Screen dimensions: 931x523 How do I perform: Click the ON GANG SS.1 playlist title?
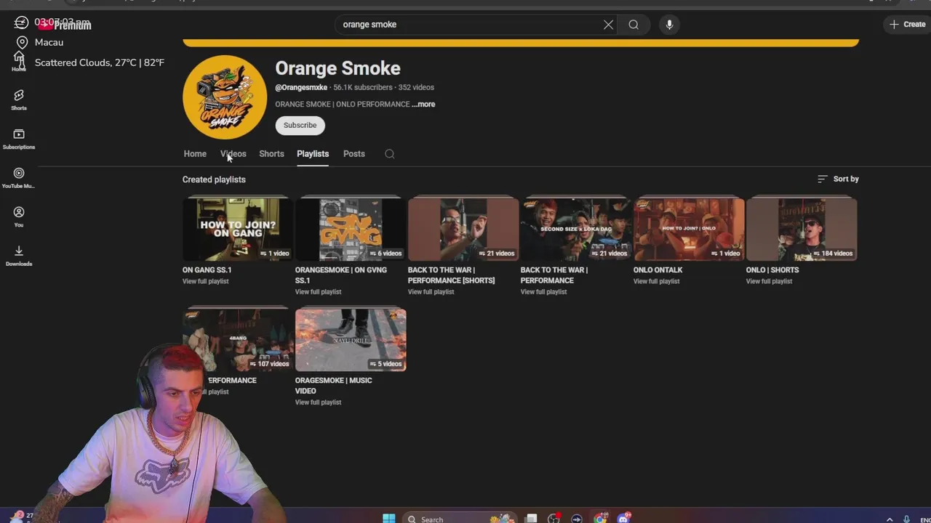tap(207, 270)
